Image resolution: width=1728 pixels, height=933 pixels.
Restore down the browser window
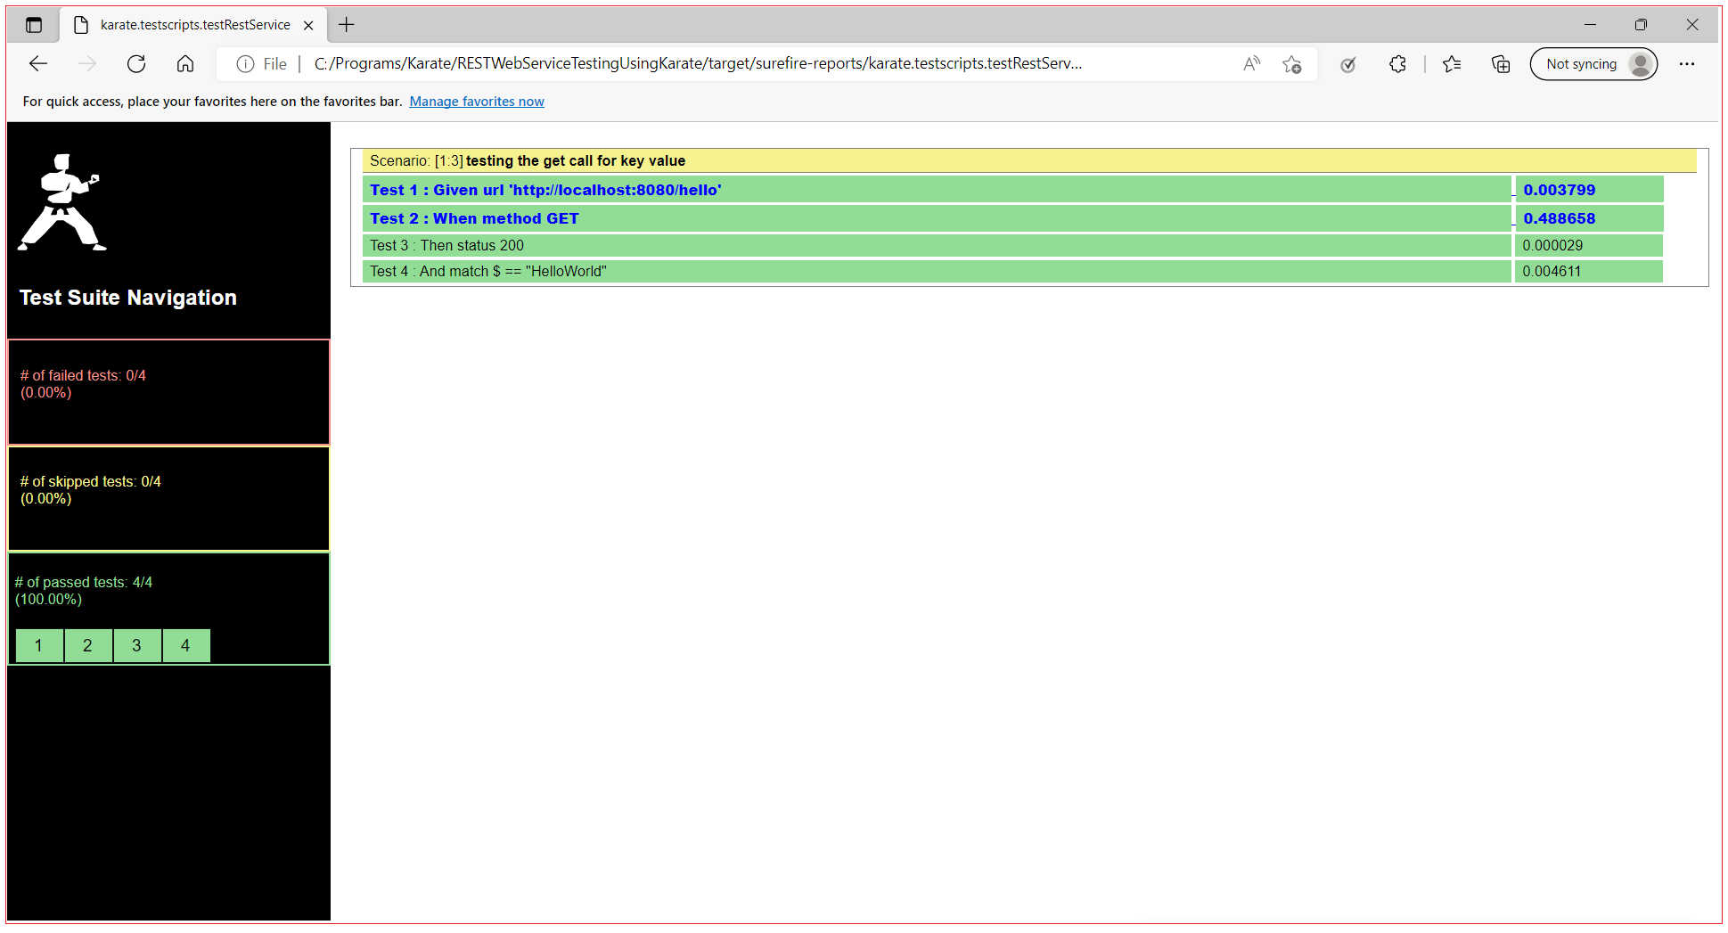pyautogui.click(x=1641, y=25)
